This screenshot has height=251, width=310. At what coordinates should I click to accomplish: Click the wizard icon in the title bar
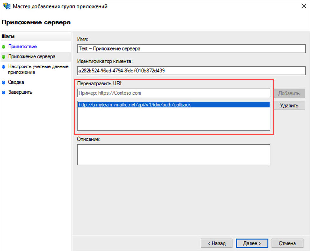(x=5, y=6)
